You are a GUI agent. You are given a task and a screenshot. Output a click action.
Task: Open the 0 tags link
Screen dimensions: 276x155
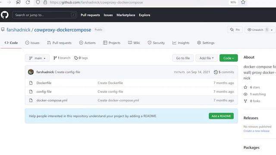coord(81,58)
